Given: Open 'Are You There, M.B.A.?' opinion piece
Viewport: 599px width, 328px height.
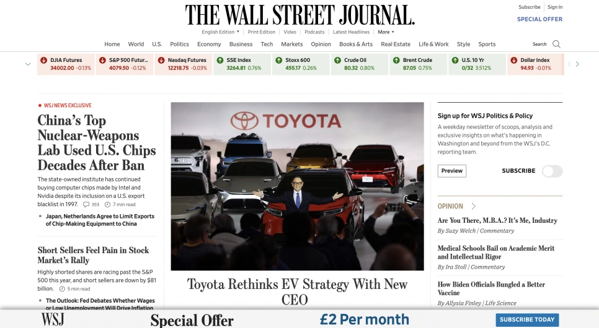Looking at the screenshot, I should point(497,220).
